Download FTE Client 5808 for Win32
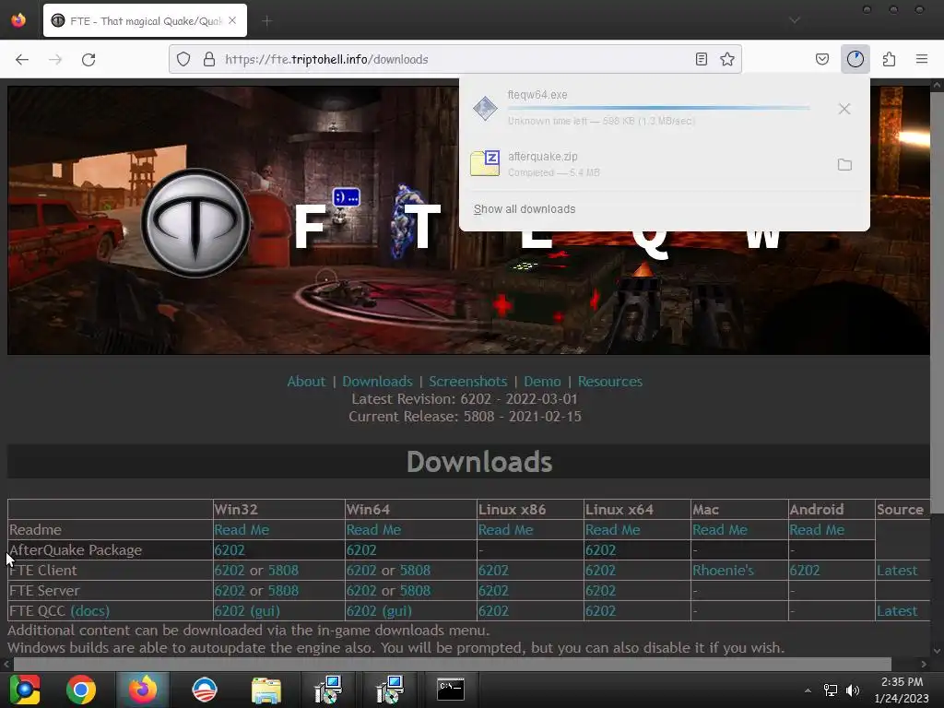This screenshot has height=708, width=944. 283,570
